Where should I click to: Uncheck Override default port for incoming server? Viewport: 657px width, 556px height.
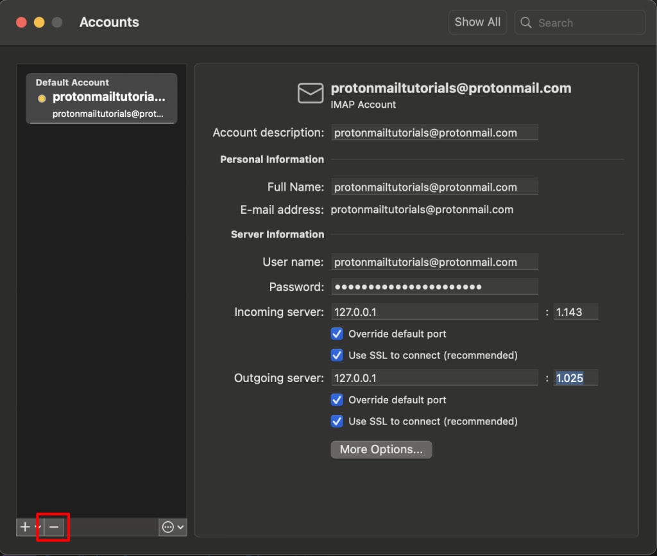pyautogui.click(x=337, y=334)
